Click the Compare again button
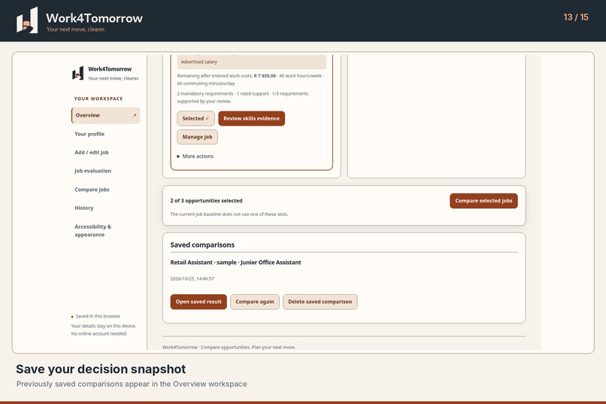The image size is (606, 404). coord(255,302)
